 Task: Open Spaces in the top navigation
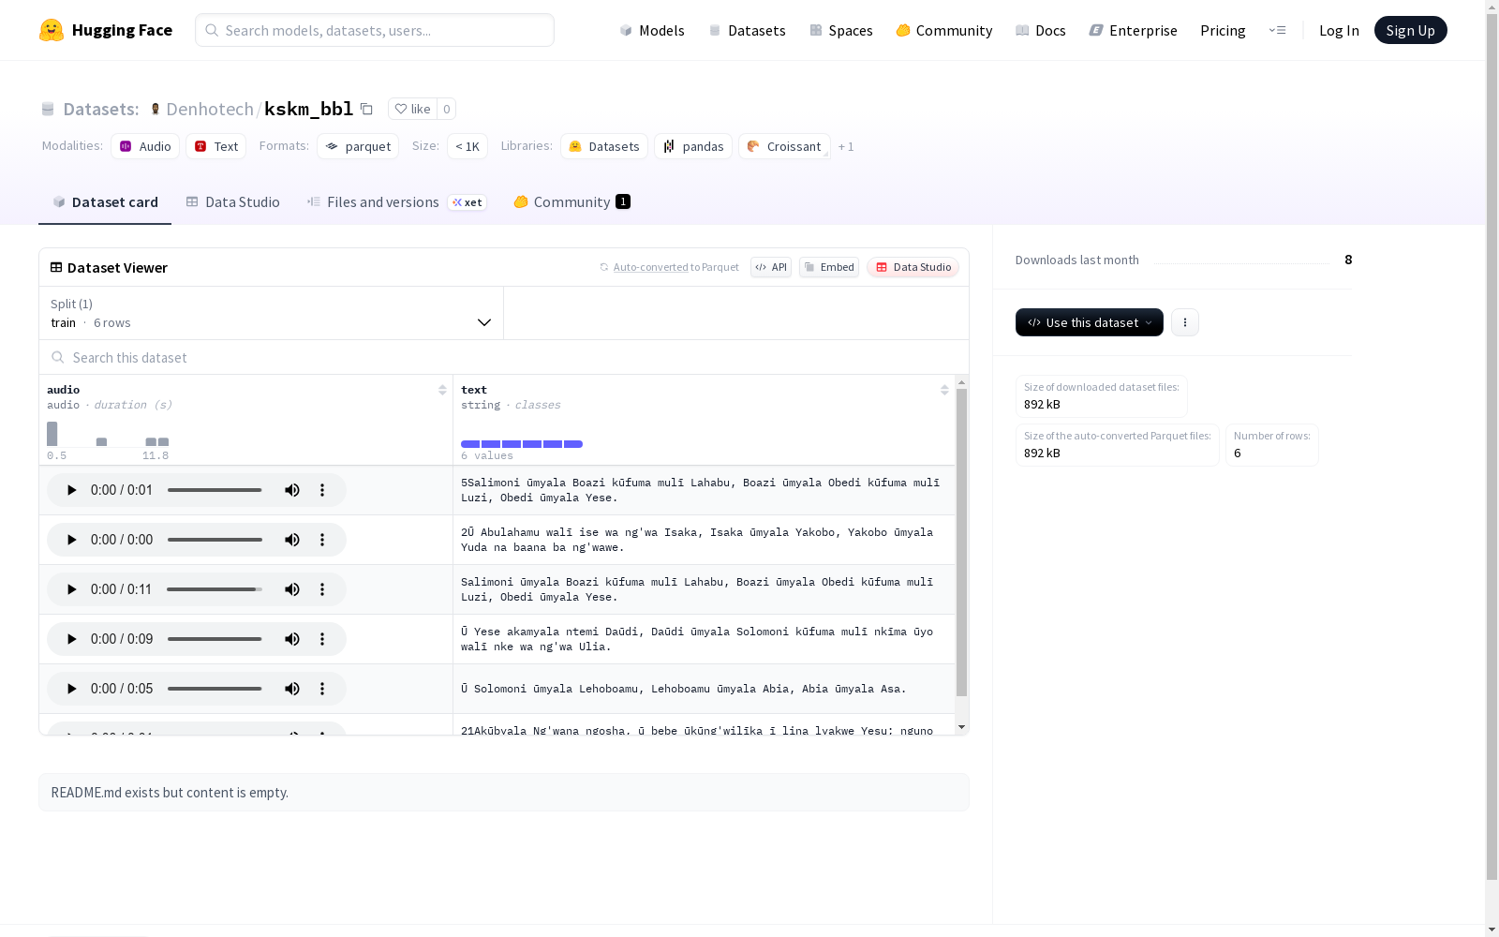click(x=841, y=30)
